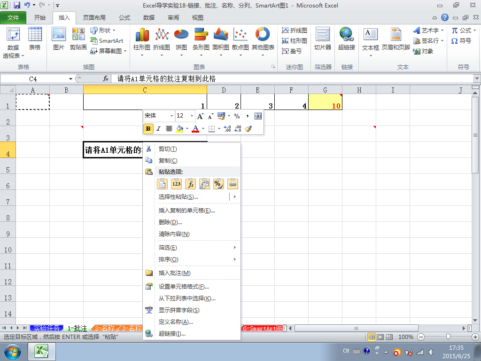The height and width of the screenshot is (361, 481).
Task: Insert a SmartArt graphic
Action: 107,40
